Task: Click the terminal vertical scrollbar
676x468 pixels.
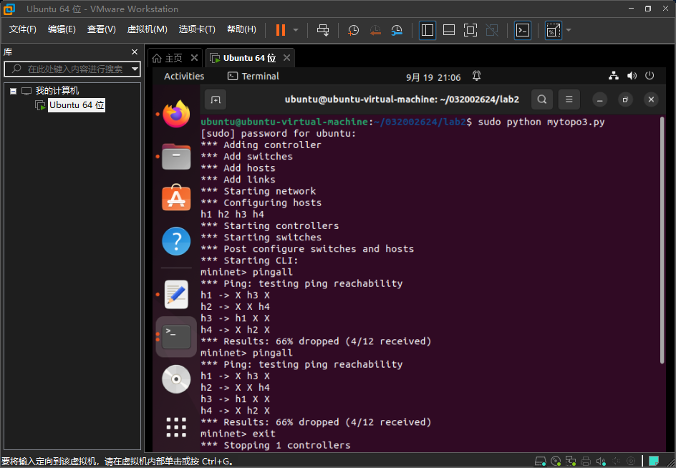Action: point(662,240)
